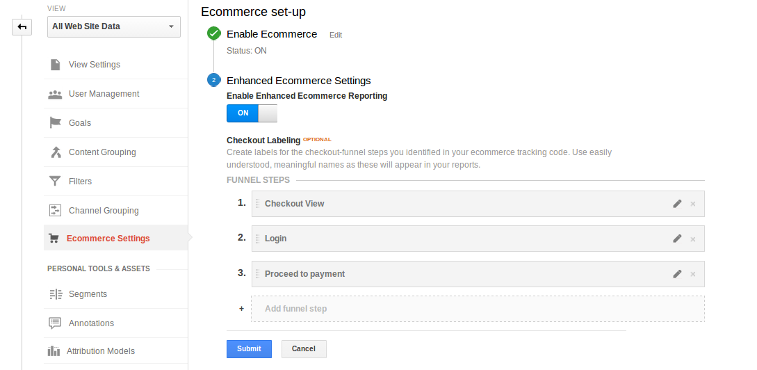The height and width of the screenshot is (370, 757).
Task: Click the Cancel button
Action: (x=304, y=349)
